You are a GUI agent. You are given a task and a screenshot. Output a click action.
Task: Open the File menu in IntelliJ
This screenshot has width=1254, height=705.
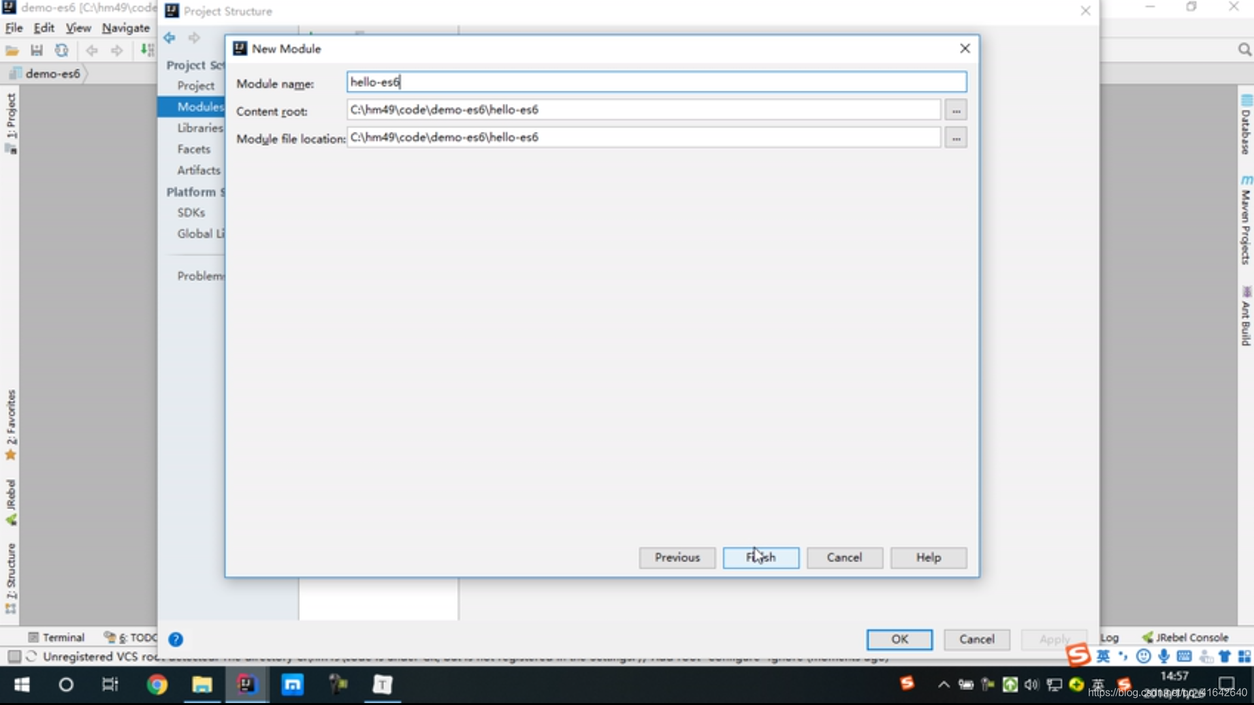click(x=14, y=28)
